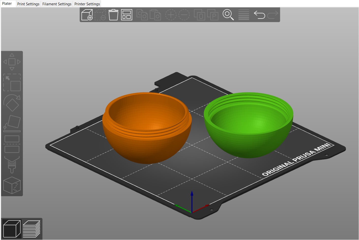Open the Filament Settings tab
The image size is (359, 240).
point(57,4)
